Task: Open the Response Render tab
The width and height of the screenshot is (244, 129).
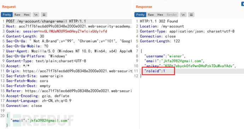Action: [x=172, y=15]
